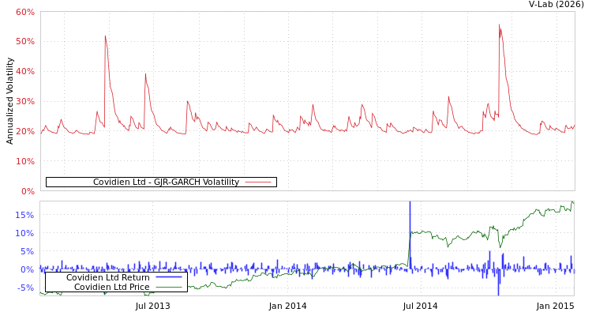Click the 10% label on the upper chart axis
The image size is (592, 316).
tap(24, 161)
